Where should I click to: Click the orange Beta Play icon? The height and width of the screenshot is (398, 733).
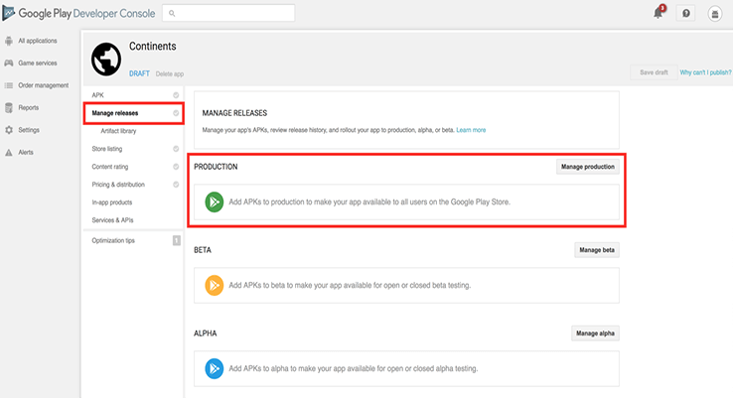click(215, 285)
